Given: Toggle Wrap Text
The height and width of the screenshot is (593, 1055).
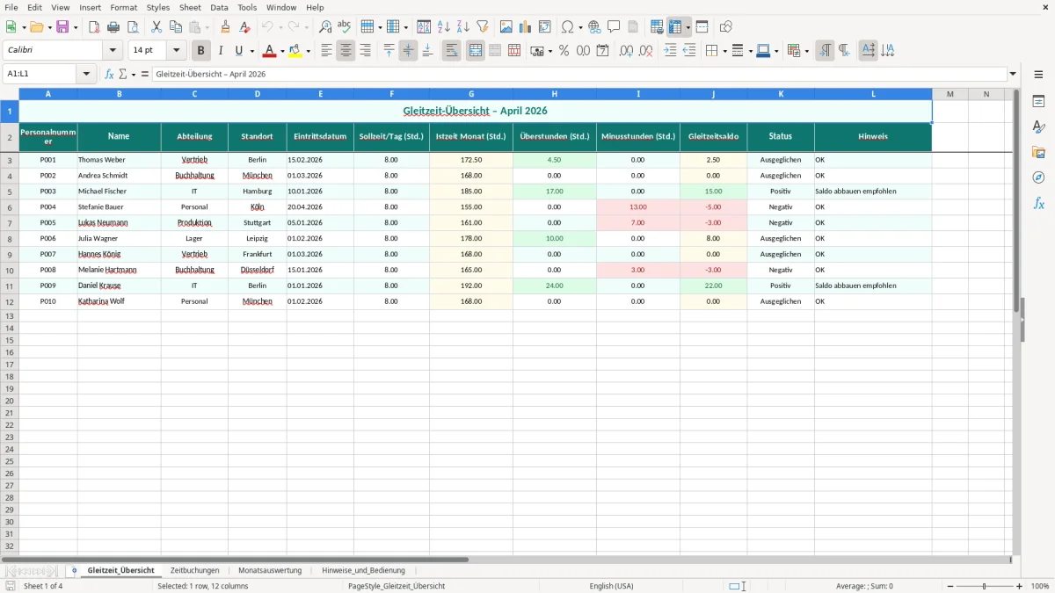Looking at the screenshot, I should [x=452, y=51].
